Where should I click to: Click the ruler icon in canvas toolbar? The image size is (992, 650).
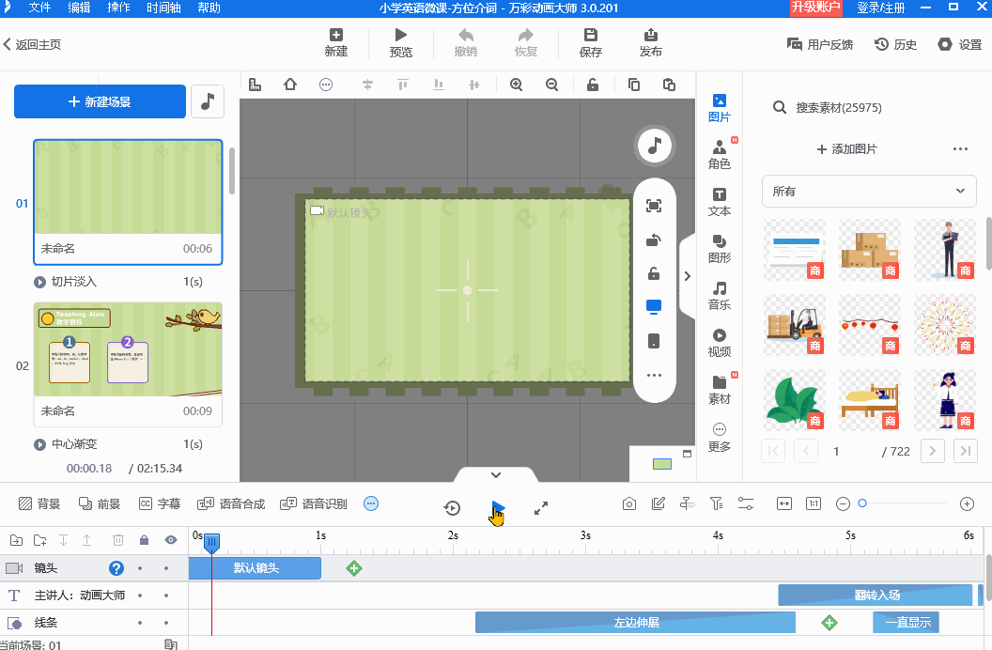pos(255,85)
